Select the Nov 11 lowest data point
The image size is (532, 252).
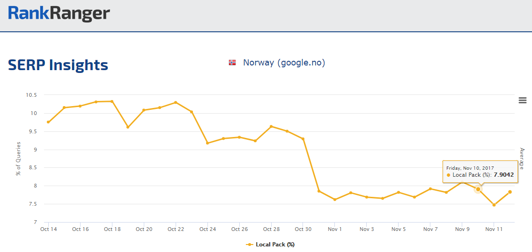tap(494, 205)
